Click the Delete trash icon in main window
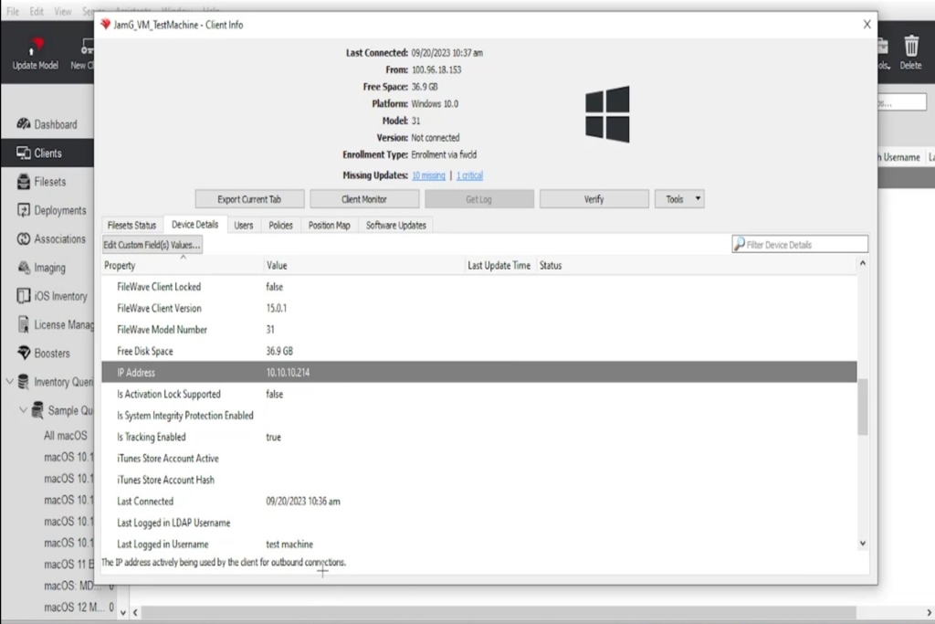 click(x=910, y=46)
